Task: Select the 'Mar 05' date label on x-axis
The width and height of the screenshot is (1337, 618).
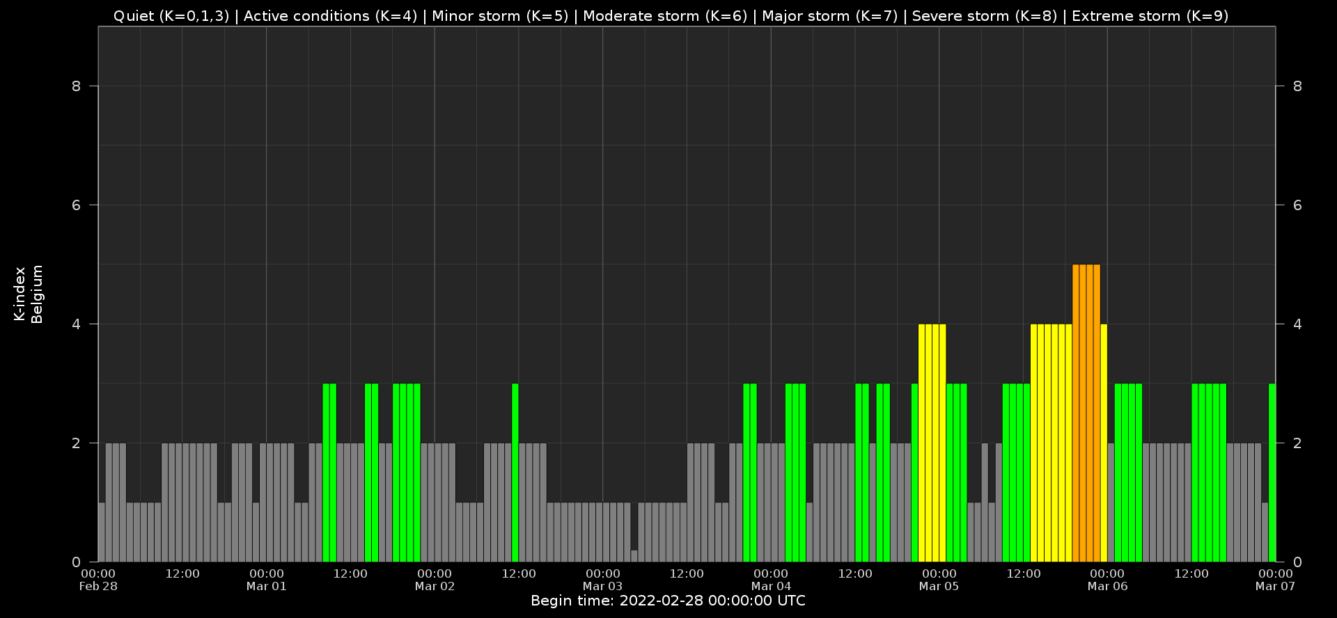Action: coord(939,586)
